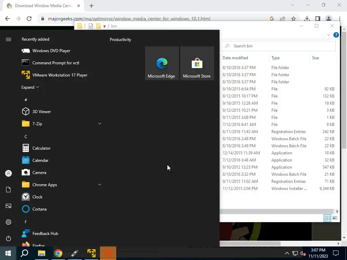Expand Explorer ribbon chevron
347x260 pixels.
tap(329, 35)
